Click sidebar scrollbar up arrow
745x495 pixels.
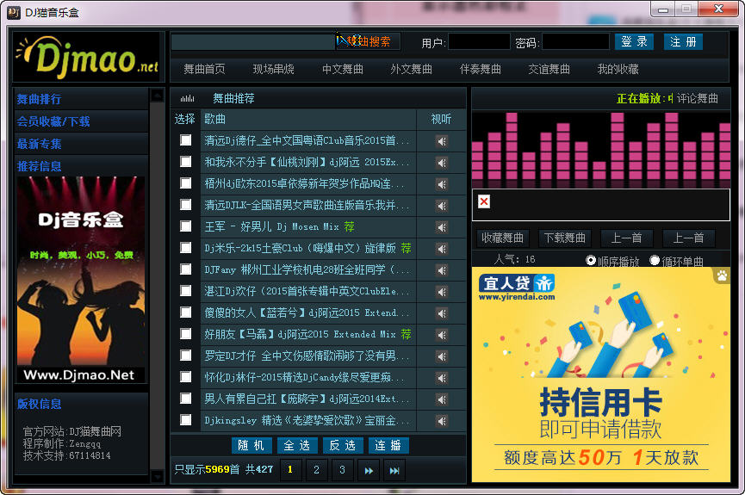coord(158,95)
